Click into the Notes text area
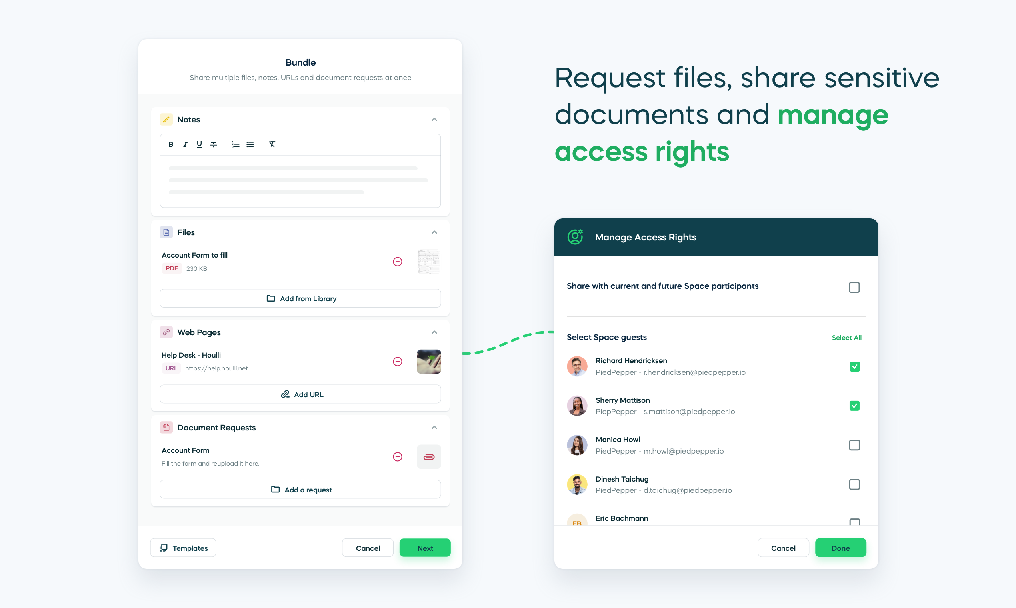Image resolution: width=1016 pixels, height=608 pixels. coord(300,181)
